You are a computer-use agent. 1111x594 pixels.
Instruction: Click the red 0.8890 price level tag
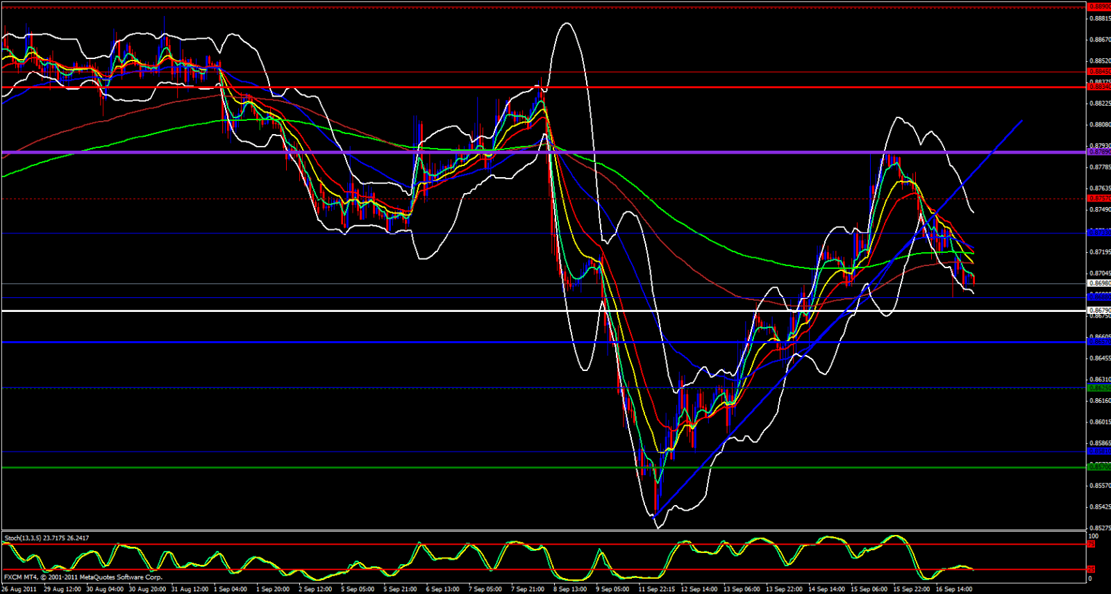pos(1099,6)
